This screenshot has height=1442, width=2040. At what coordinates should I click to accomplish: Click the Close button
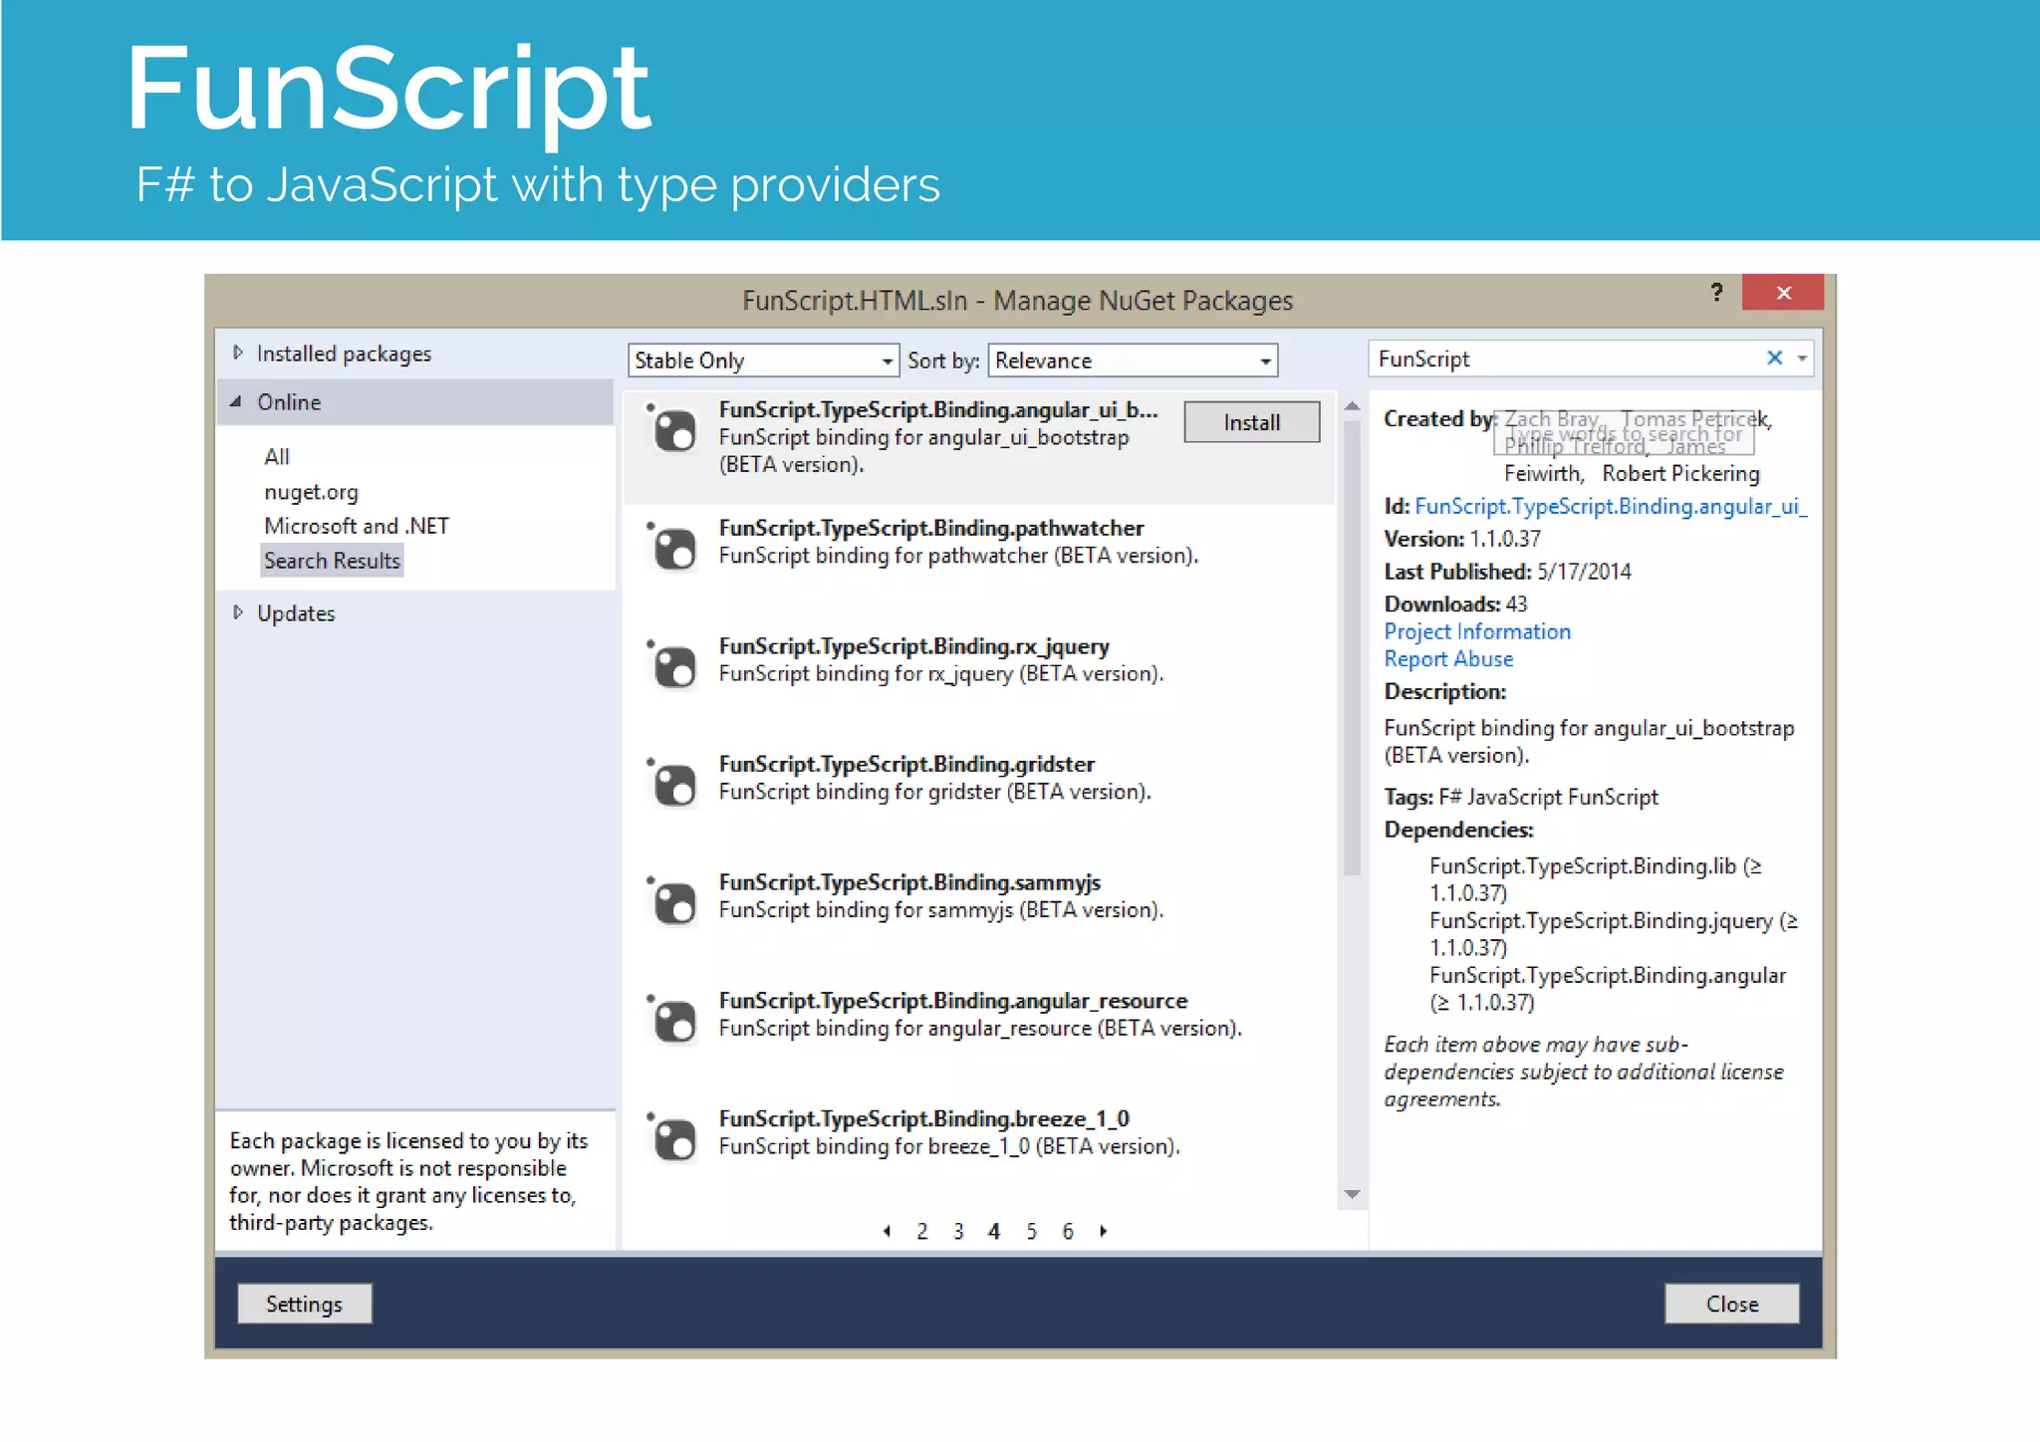click(x=1732, y=1304)
